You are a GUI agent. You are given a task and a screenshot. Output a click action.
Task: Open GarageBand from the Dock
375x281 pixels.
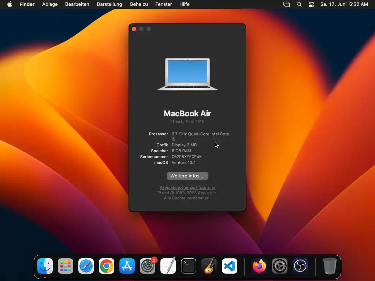[209, 266]
